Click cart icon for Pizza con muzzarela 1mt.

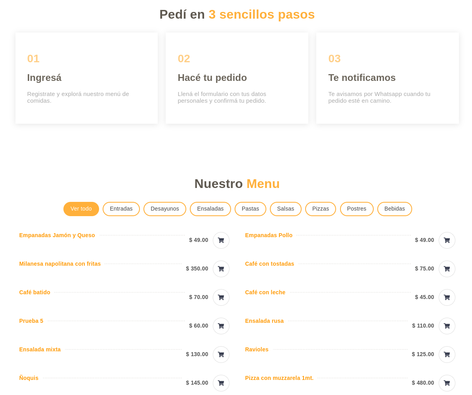click(x=447, y=383)
